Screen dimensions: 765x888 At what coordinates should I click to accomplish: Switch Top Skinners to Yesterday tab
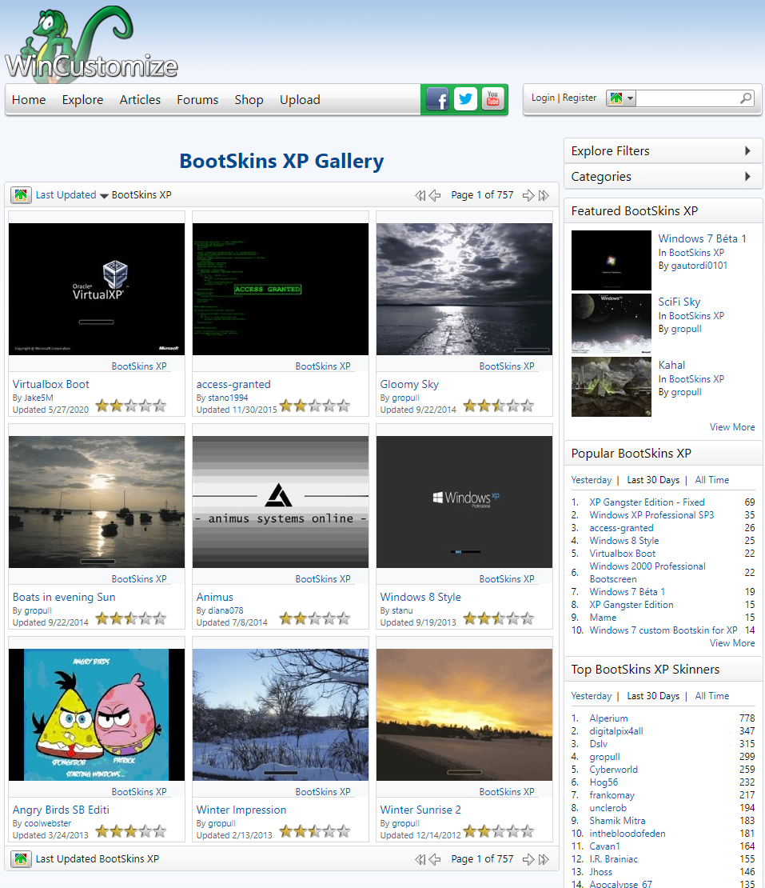(592, 696)
